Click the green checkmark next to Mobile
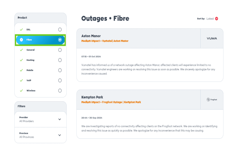 pyautogui.click(x=21, y=70)
